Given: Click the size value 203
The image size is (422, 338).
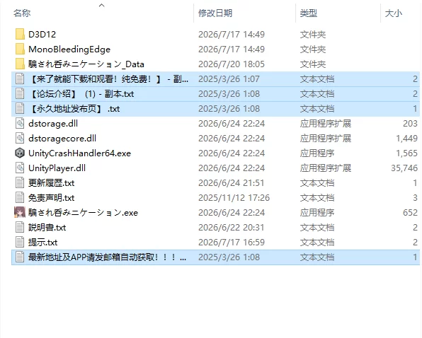Looking at the screenshot, I should coord(411,123).
